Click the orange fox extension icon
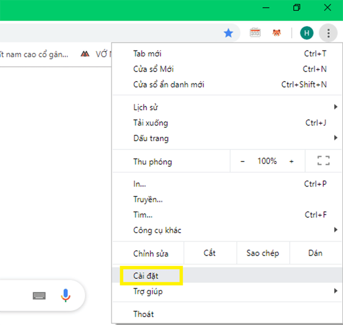This screenshot has height=325, width=343. (276, 33)
